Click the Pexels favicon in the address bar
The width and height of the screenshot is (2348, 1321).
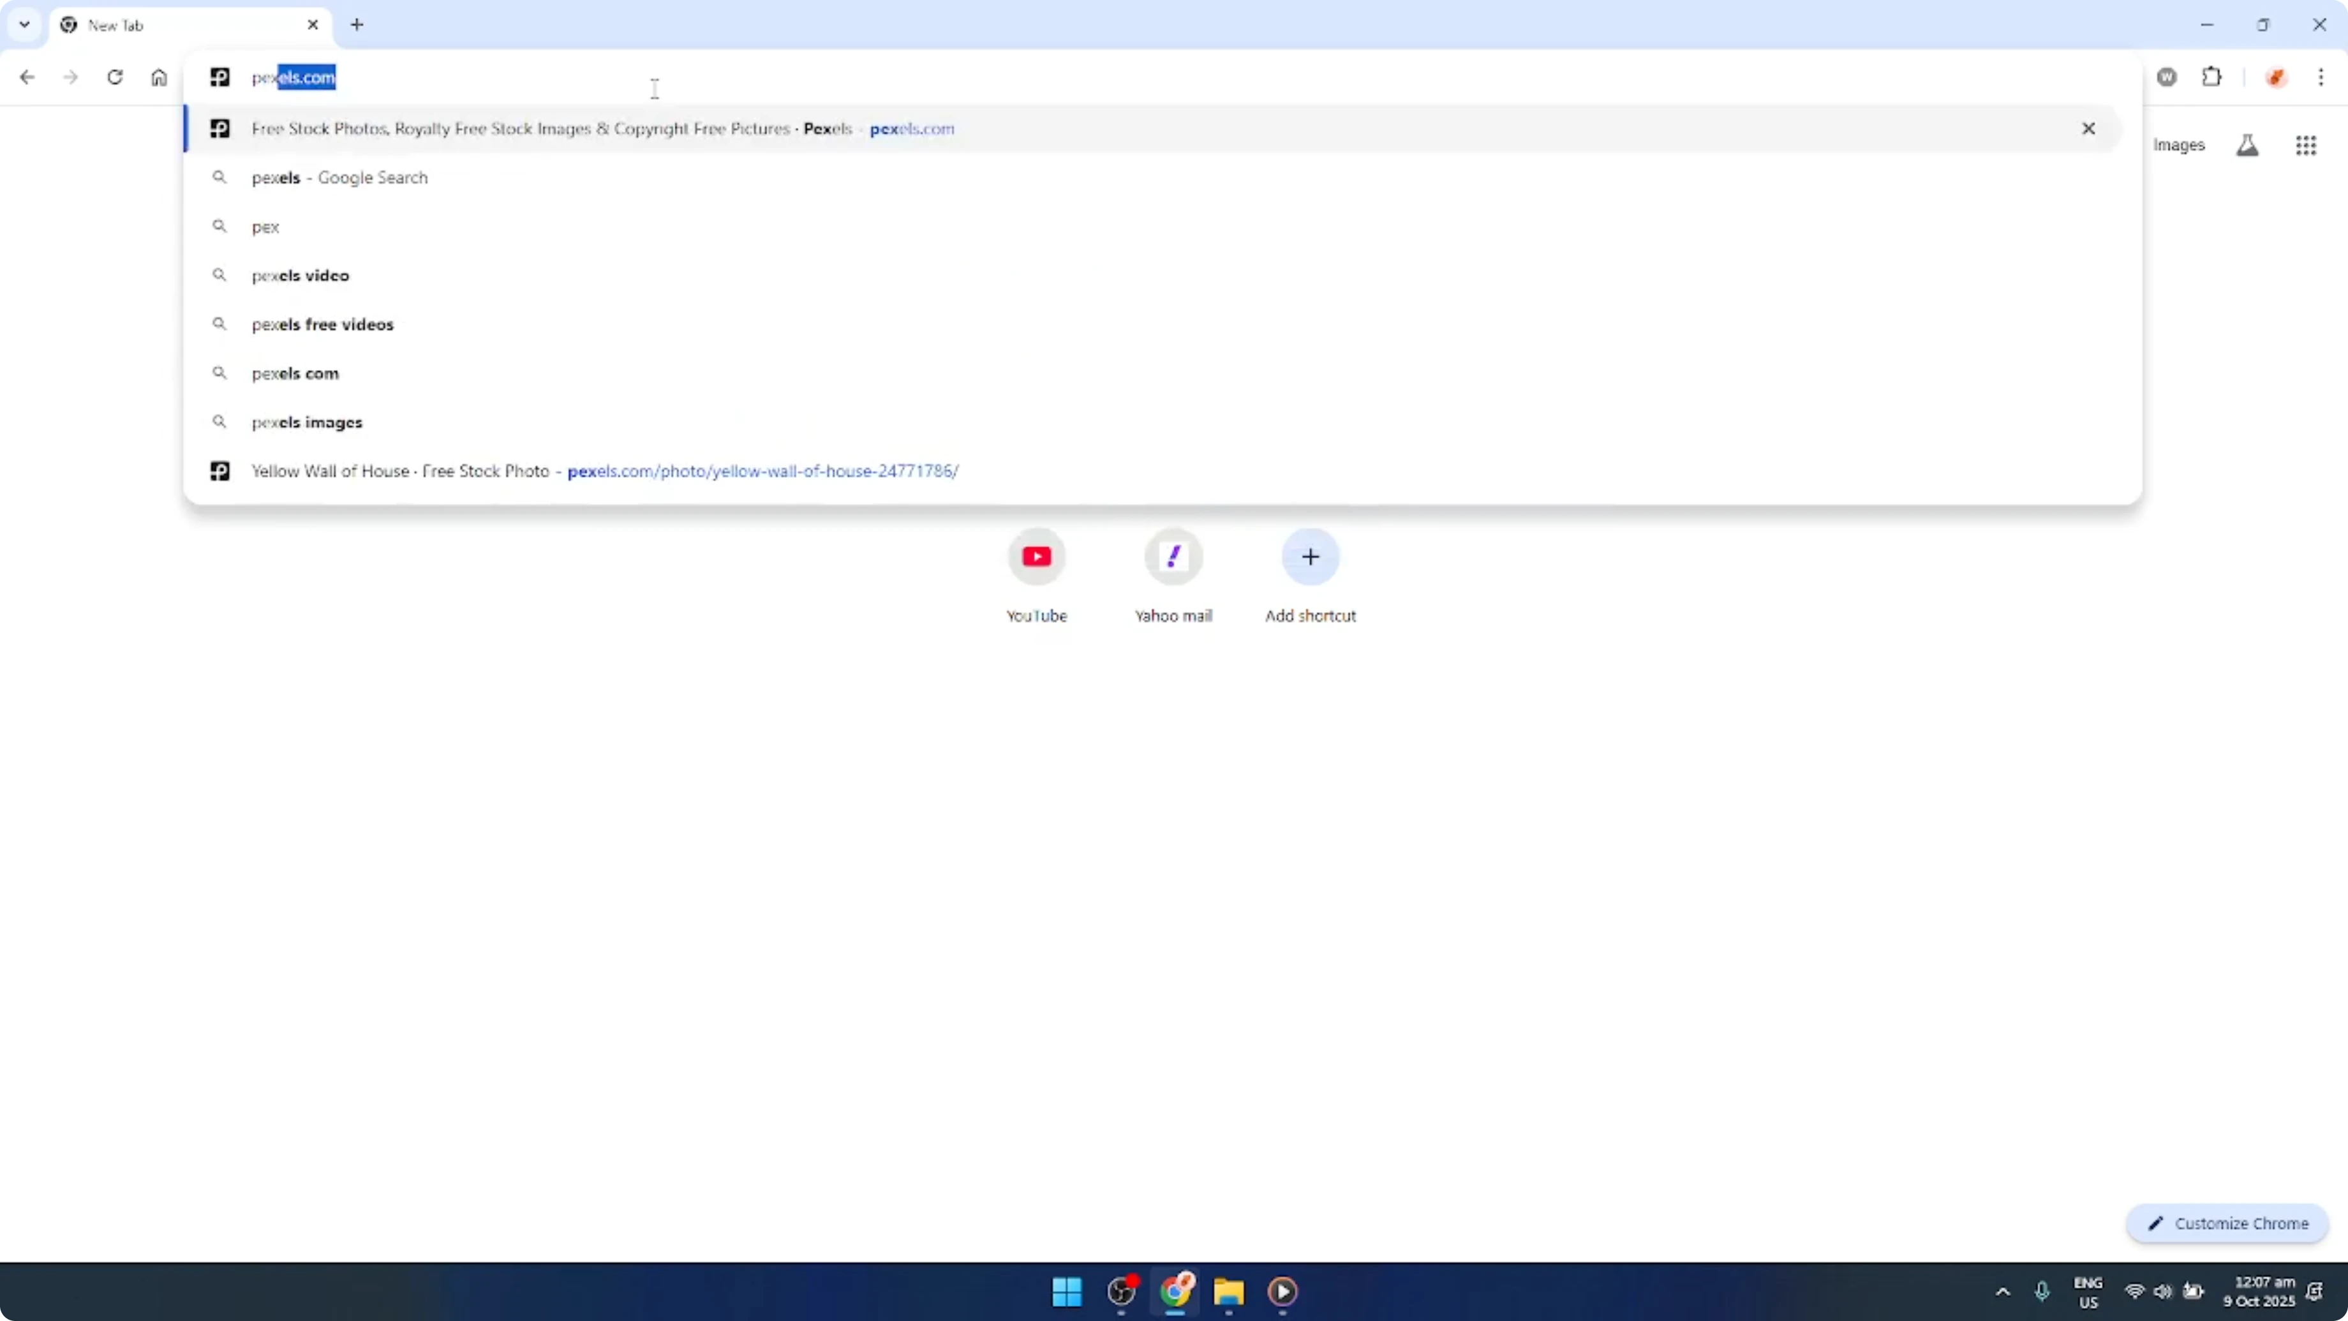[x=219, y=77]
